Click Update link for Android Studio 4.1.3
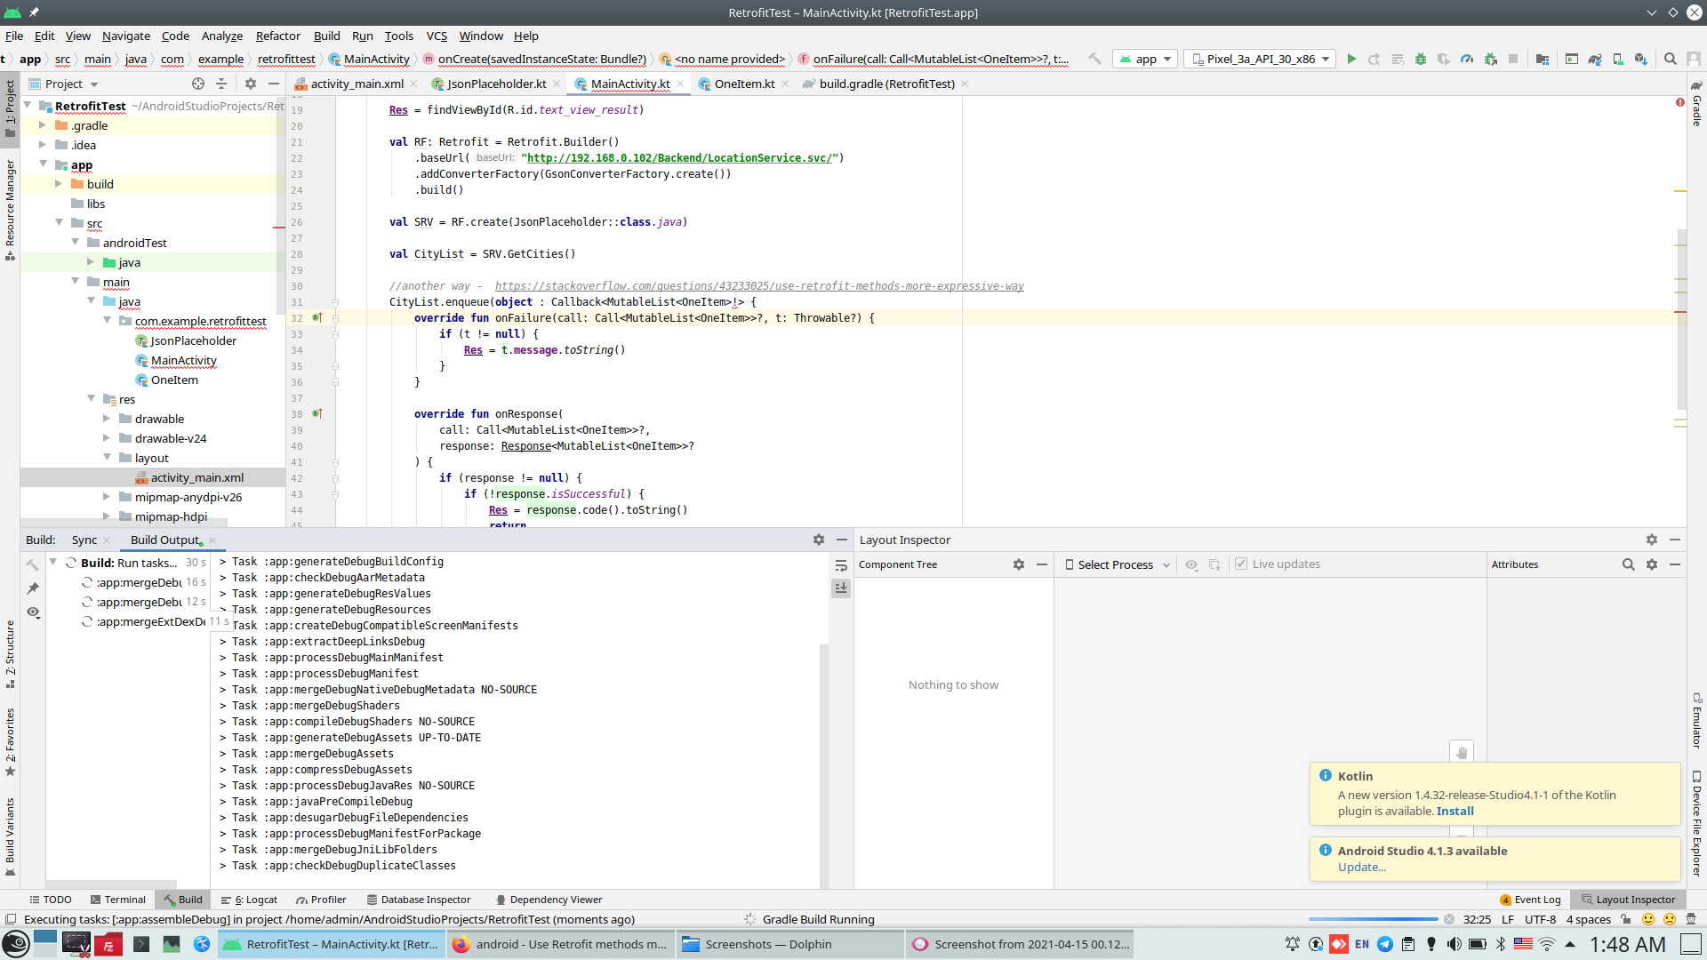The width and height of the screenshot is (1707, 960). pyautogui.click(x=1361, y=868)
